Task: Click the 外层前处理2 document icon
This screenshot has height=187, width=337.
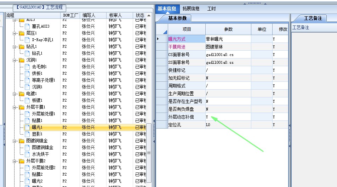Action: point(27,168)
